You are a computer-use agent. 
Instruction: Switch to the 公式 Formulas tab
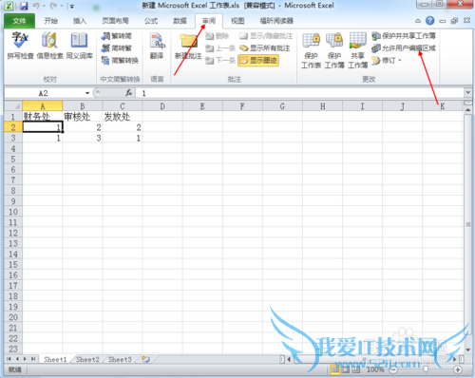pos(151,21)
